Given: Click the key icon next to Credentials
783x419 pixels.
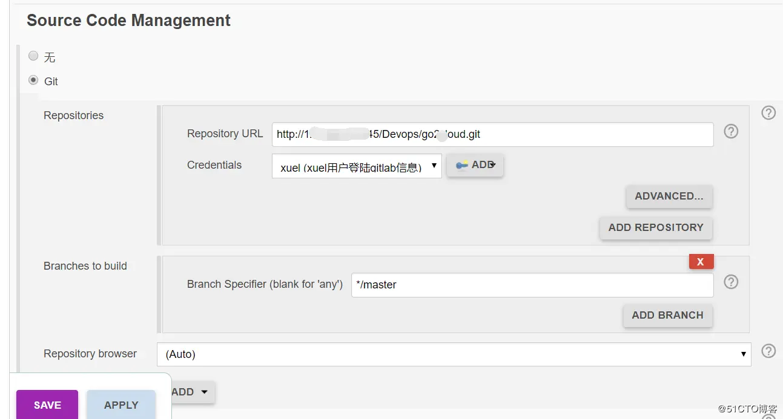Looking at the screenshot, I should click(x=462, y=165).
